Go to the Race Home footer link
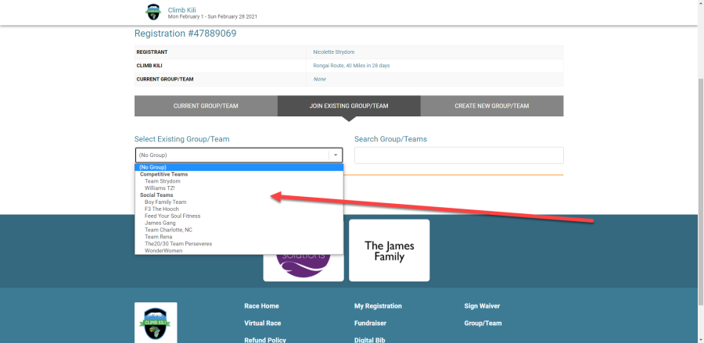The width and height of the screenshot is (704, 343). (x=261, y=305)
